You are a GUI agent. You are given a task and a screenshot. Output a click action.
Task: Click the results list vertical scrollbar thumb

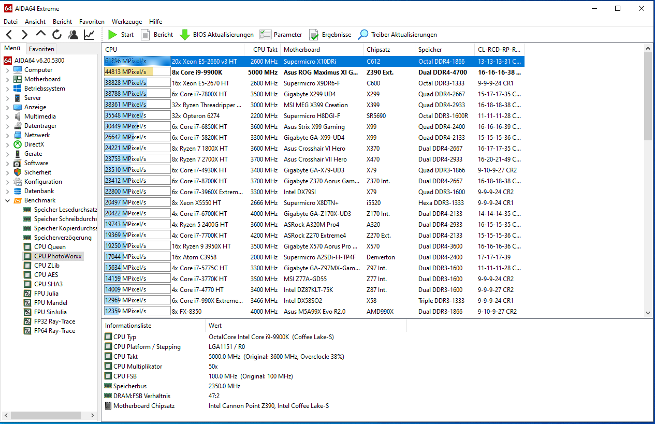click(648, 96)
